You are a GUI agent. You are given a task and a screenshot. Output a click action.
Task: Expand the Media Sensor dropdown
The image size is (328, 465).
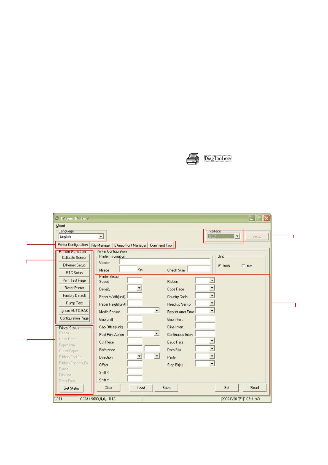click(157, 311)
